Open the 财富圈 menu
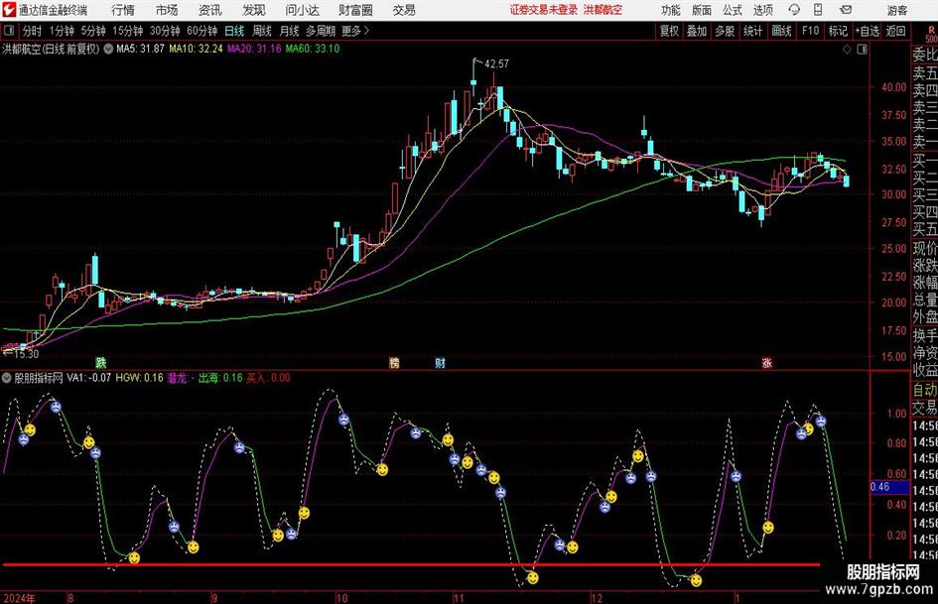The width and height of the screenshot is (938, 604). [x=356, y=10]
